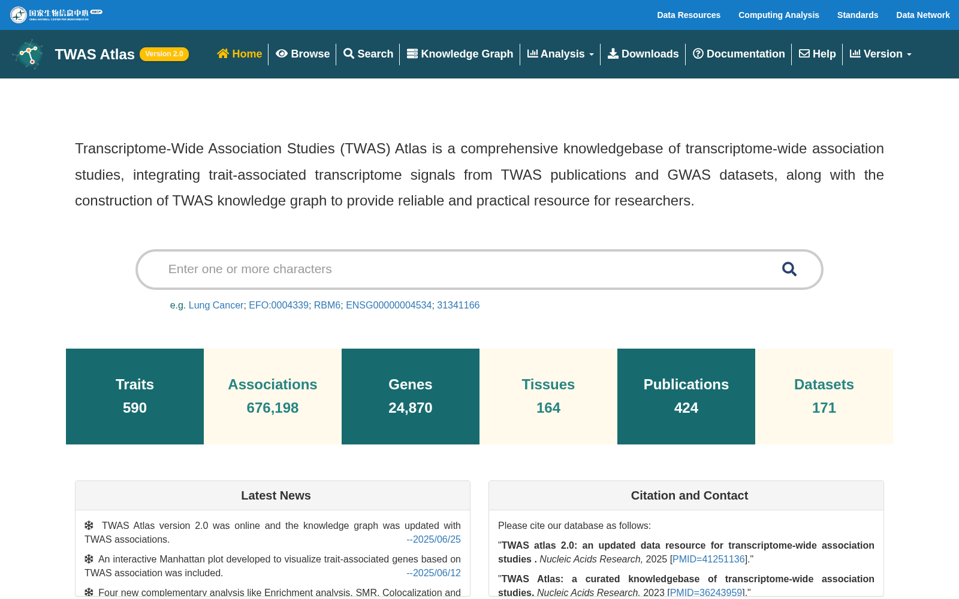Screen dimensions: 959x599
Task: Click the Citation and Contact panel heading
Action: [689, 495]
